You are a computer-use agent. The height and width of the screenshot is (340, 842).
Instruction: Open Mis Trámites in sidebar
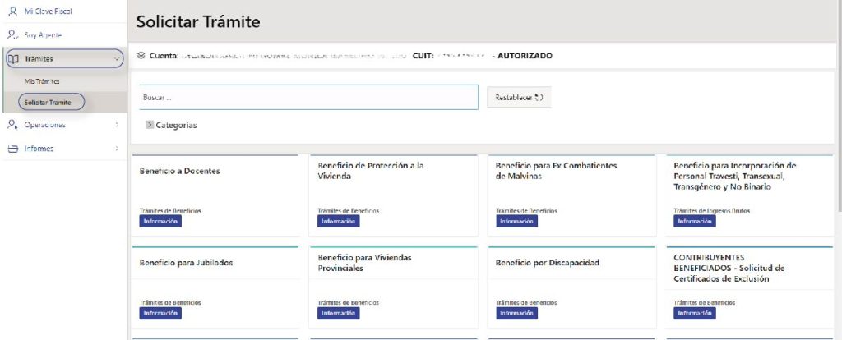point(42,82)
